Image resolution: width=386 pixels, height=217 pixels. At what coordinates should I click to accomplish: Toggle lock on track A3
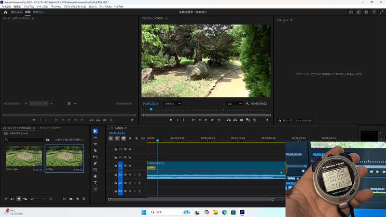click(115, 191)
